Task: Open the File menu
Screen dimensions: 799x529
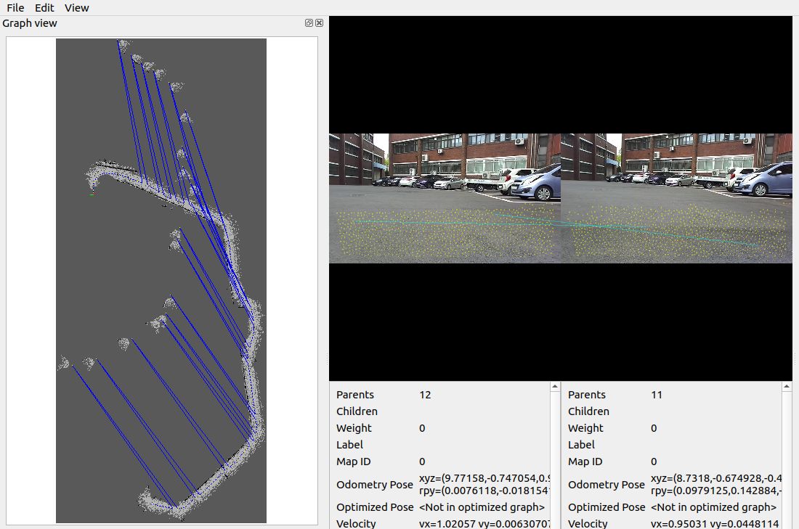Action: click(15, 8)
